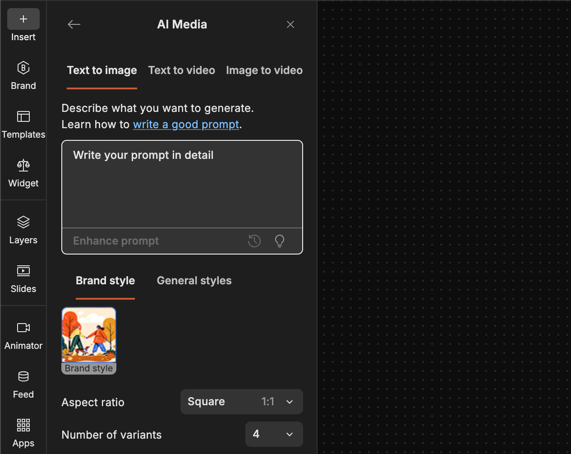Close the AI Media panel
571x454 pixels.
[290, 24]
